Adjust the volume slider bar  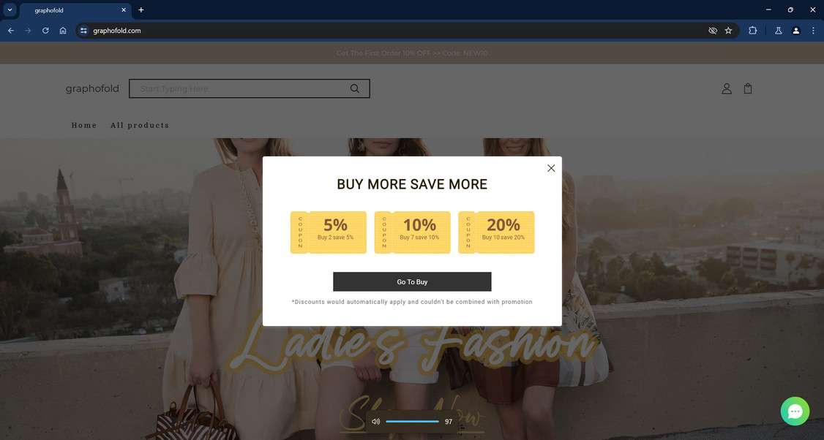click(x=412, y=422)
